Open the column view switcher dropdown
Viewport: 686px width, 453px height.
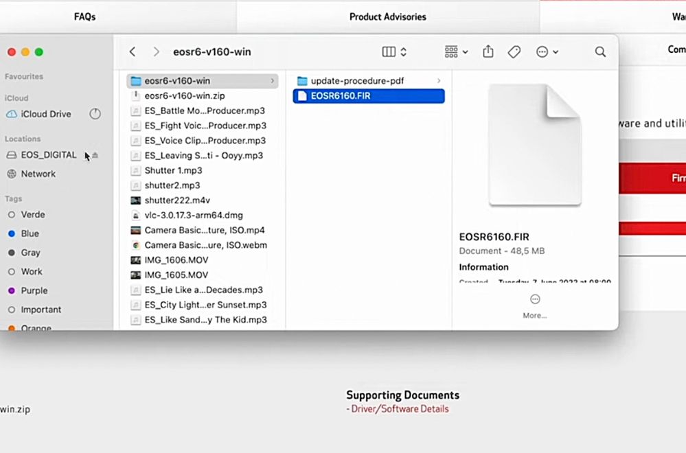point(394,52)
